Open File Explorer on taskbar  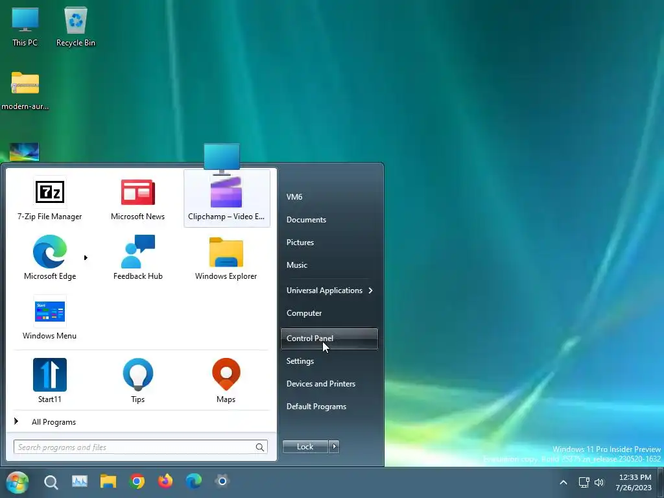(108, 482)
